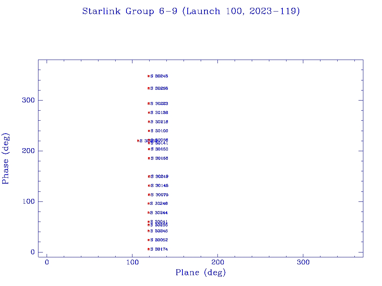Image resolution: width=382 pixels, height=286 pixels.
Task: Click the red marker beside S 30218
Action: 149,122
